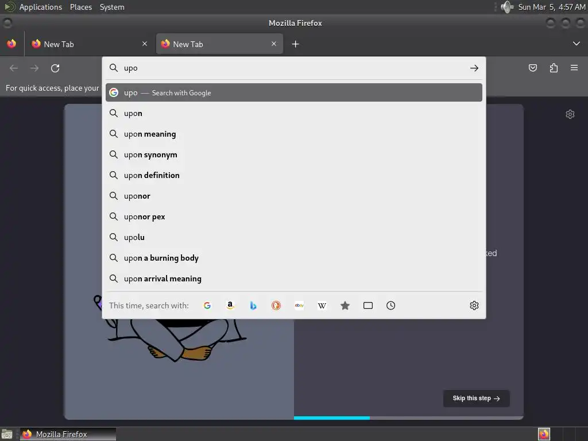
Task: Click the Firefox tray icon in bottom panel
Action: [x=544, y=434]
